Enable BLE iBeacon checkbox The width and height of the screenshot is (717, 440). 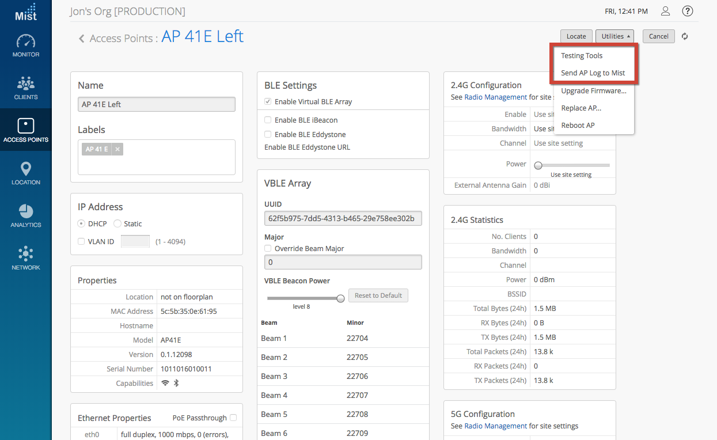click(x=268, y=120)
